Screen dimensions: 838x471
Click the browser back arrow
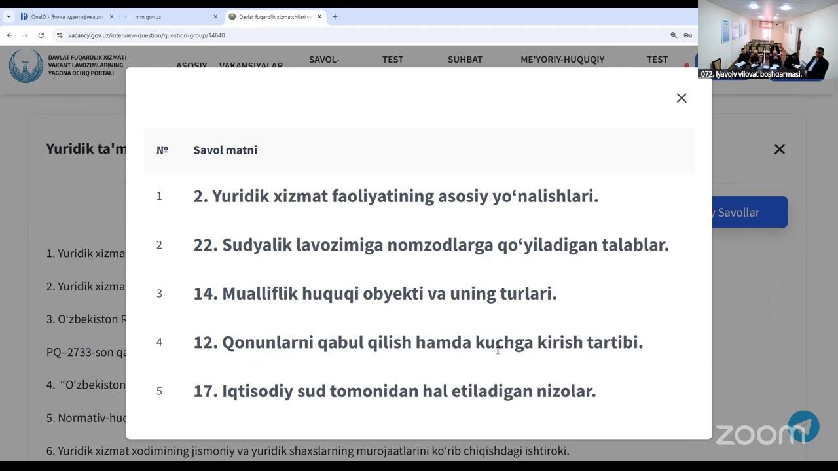(x=9, y=35)
